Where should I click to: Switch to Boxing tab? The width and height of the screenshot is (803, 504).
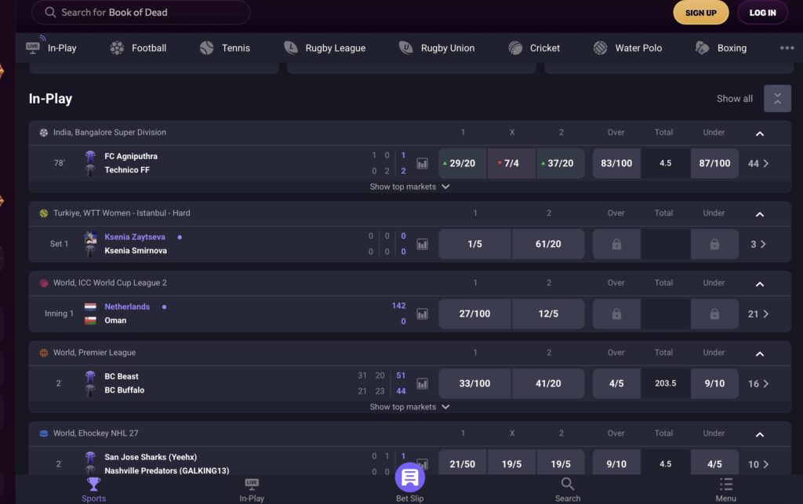[x=721, y=48]
